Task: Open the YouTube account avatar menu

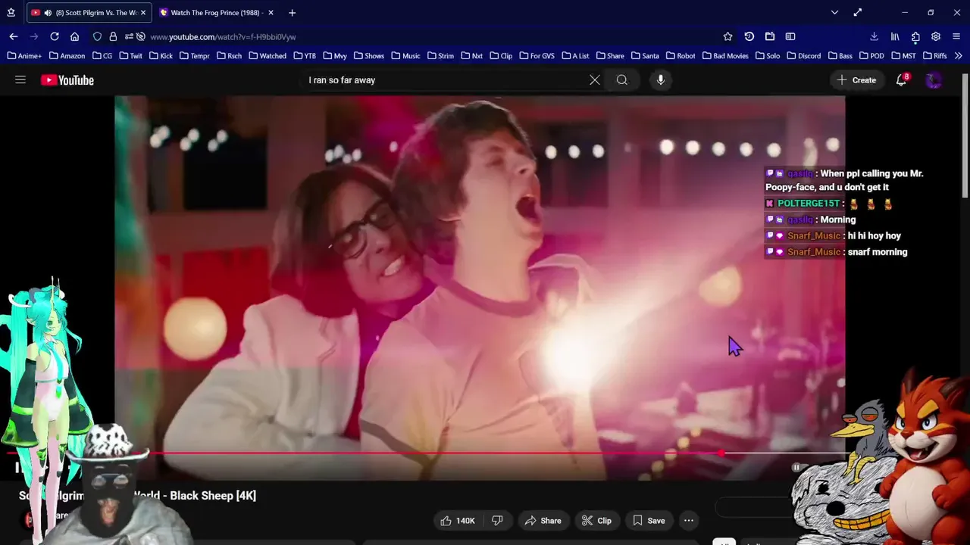Action: [x=934, y=80]
